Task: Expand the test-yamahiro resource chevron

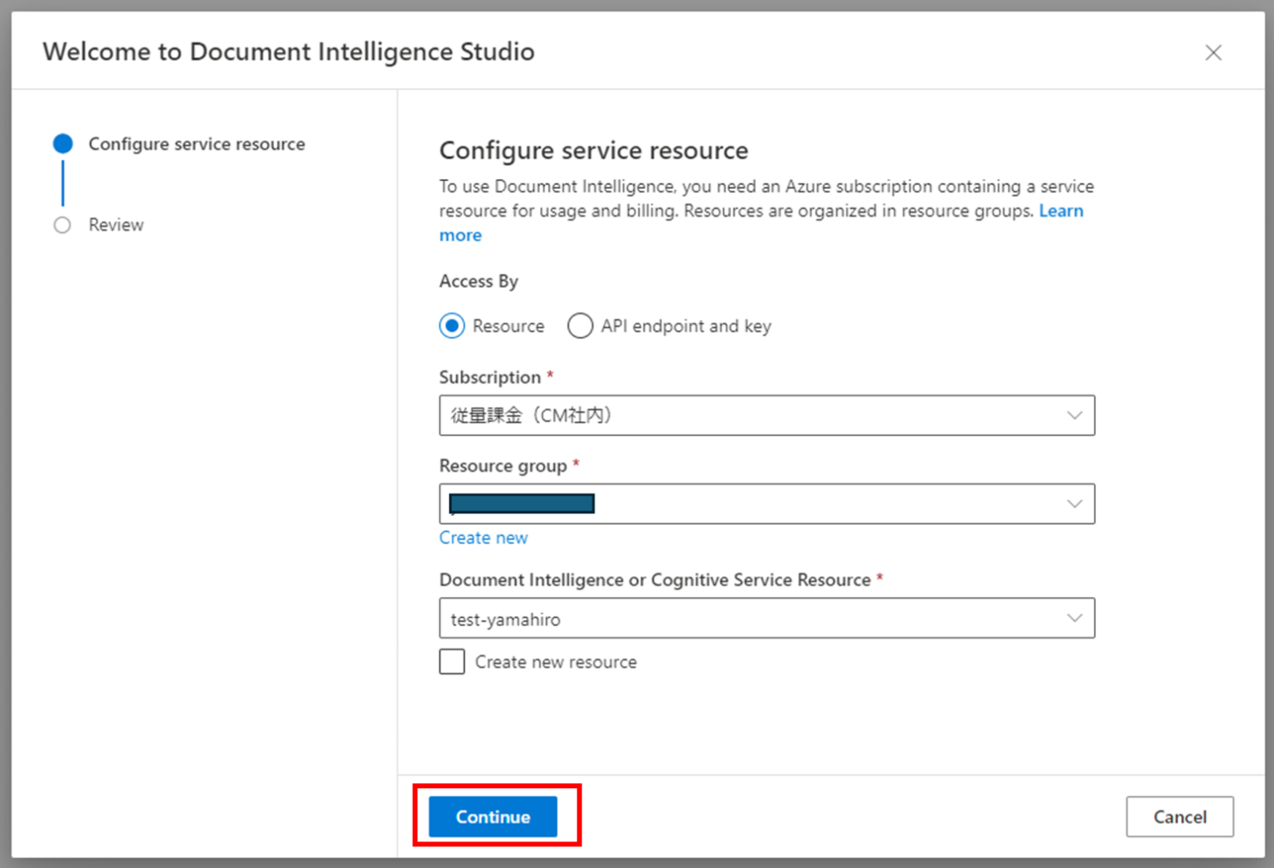Action: [1075, 618]
